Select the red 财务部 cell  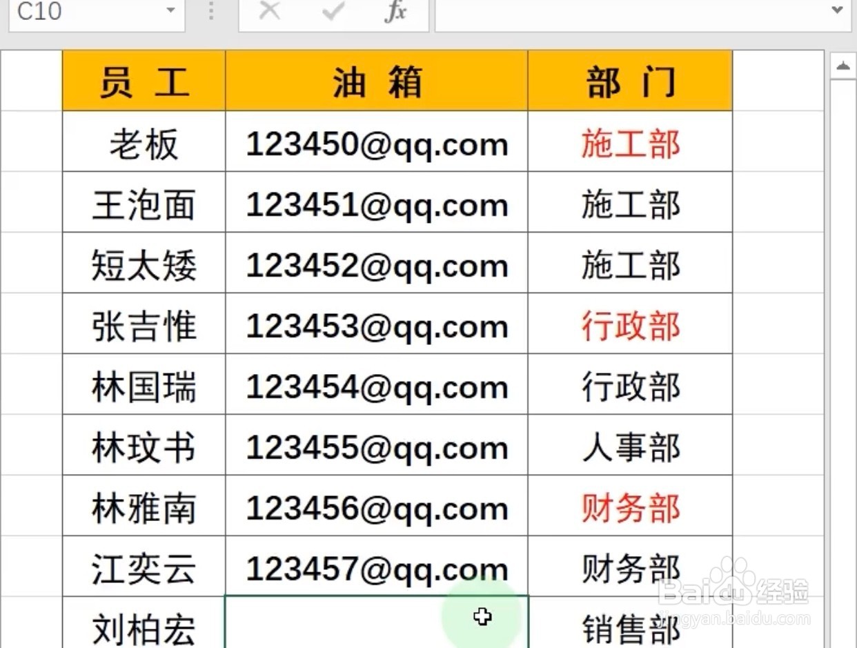tap(629, 507)
